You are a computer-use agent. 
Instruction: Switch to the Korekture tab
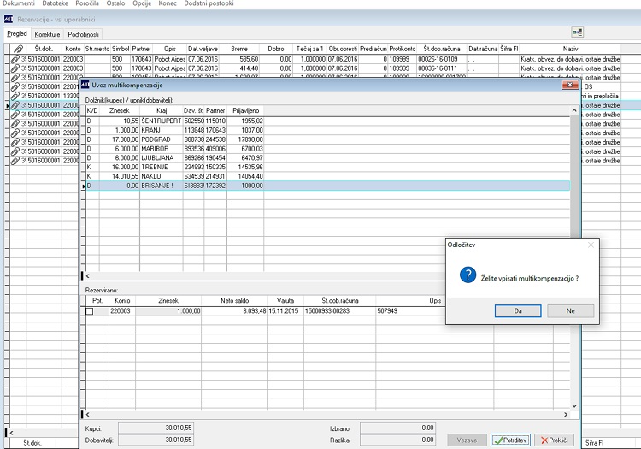(x=47, y=34)
